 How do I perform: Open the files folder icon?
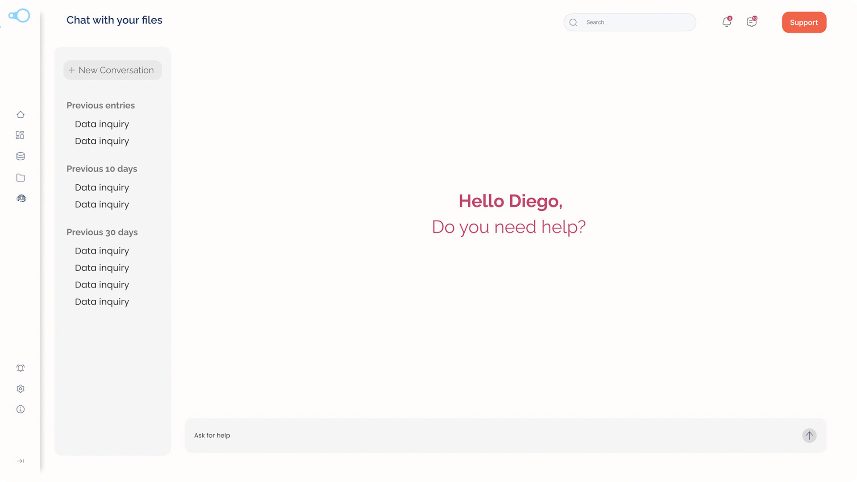(21, 178)
